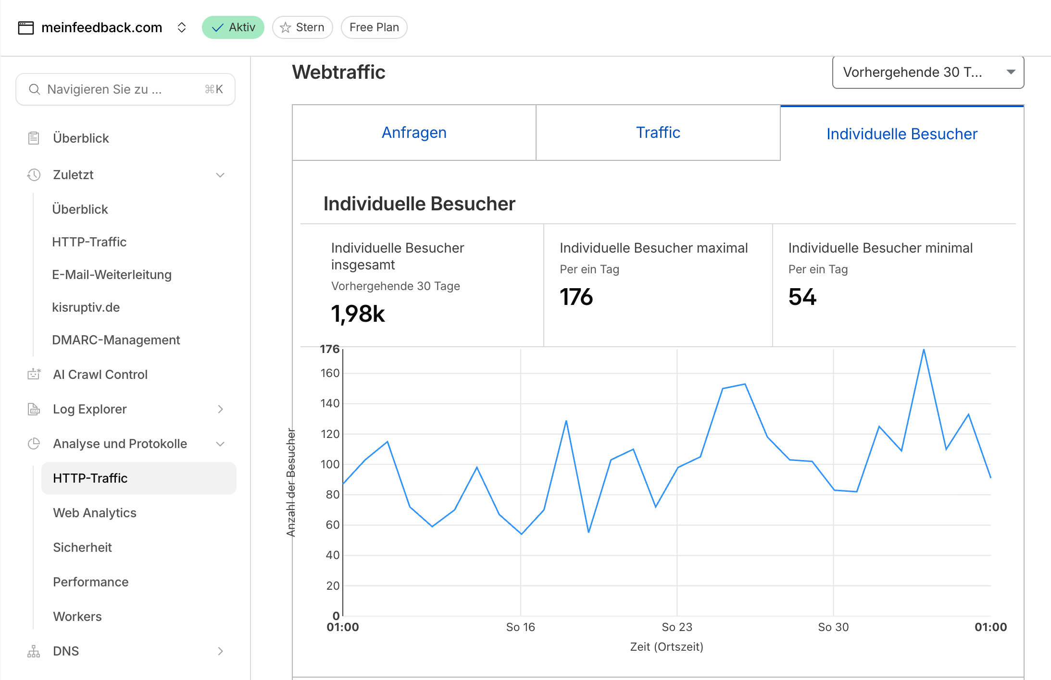Click the Analyse und Protokolle pie-chart icon
1051x680 pixels.
click(x=34, y=444)
